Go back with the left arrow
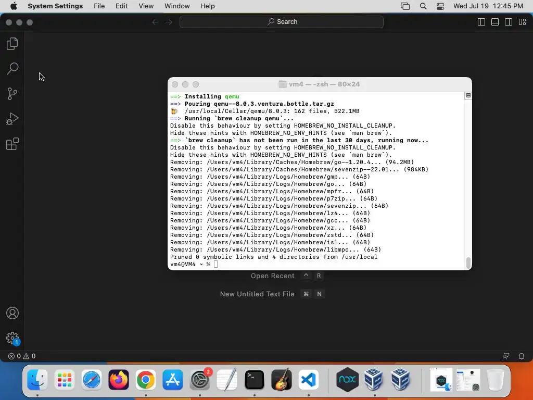533x400 pixels. (155, 22)
